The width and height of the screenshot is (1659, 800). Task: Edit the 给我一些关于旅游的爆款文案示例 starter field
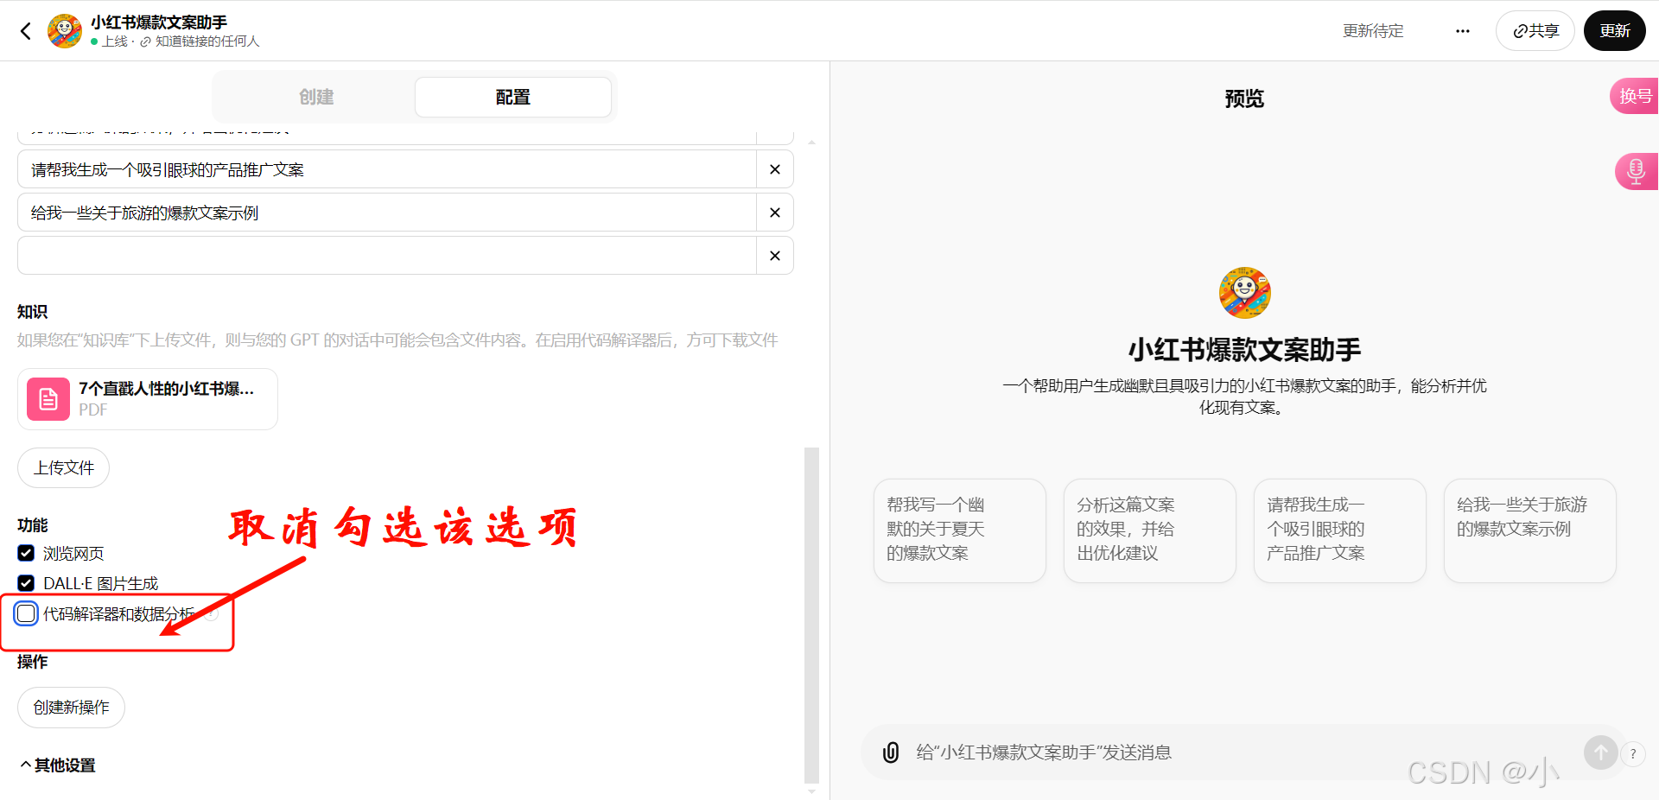point(387,213)
